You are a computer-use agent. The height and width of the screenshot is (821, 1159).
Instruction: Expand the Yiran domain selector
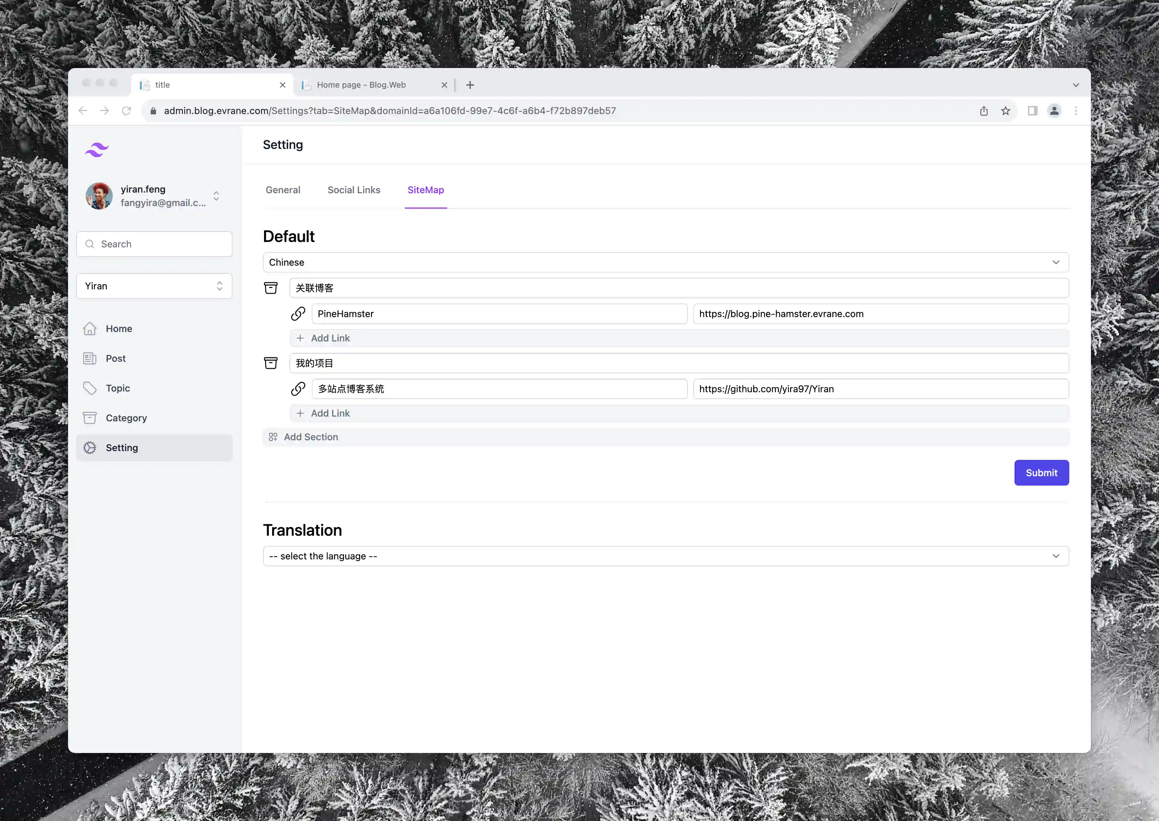coord(154,286)
